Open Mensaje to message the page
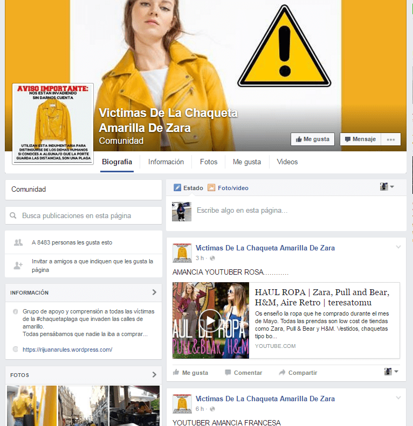 coord(360,139)
